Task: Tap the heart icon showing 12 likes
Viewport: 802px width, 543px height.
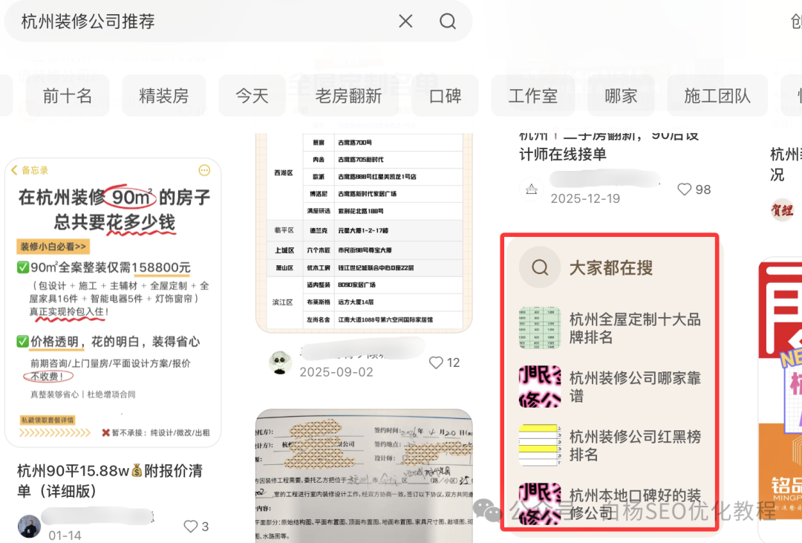Action: (x=437, y=362)
